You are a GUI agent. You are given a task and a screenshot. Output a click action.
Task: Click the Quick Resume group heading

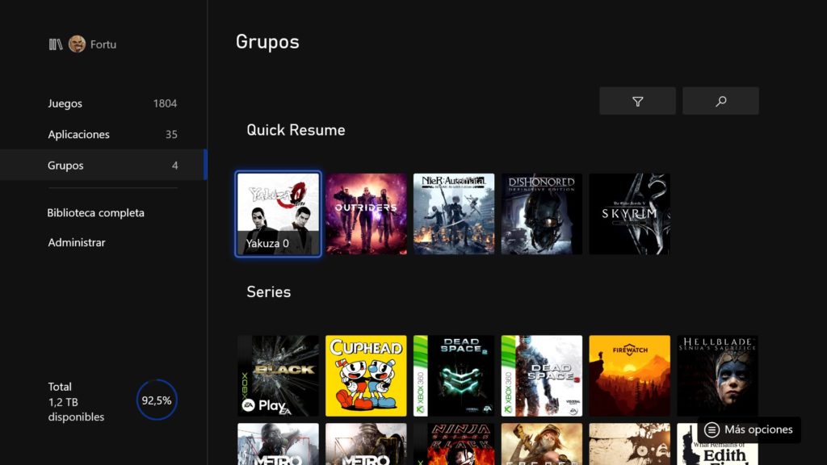[296, 130]
